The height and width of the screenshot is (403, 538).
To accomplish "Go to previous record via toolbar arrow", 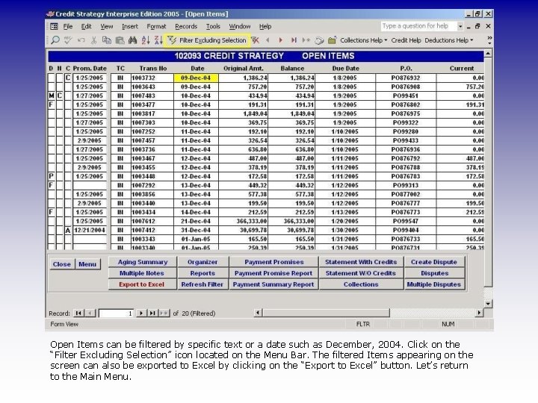I will click(268, 40).
